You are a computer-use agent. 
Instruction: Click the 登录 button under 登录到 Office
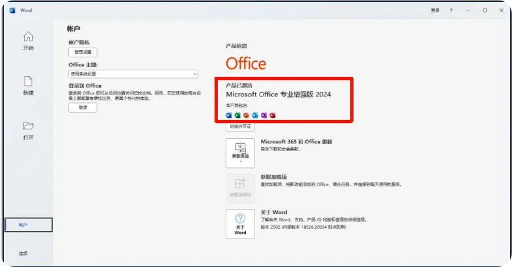tap(83, 107)
